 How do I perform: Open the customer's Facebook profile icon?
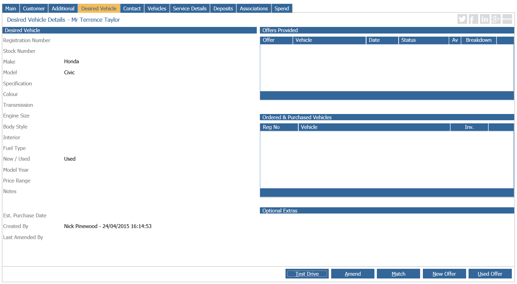[473, 19]
